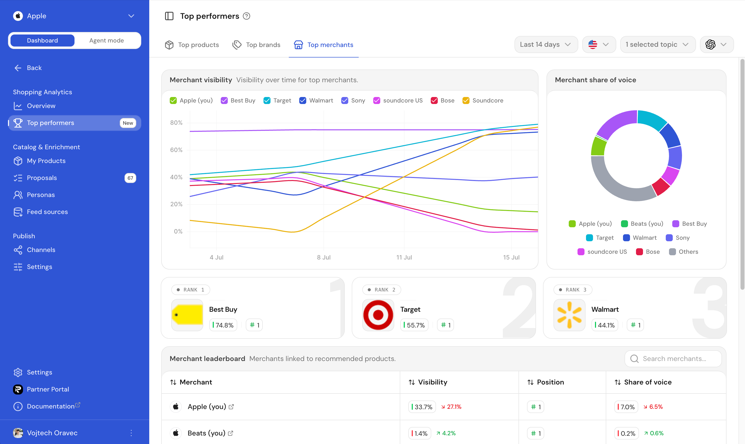Open the Personas menu item

(x=74, y=195)
